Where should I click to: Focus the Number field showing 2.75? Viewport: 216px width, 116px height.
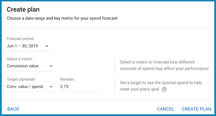(80, 87)
